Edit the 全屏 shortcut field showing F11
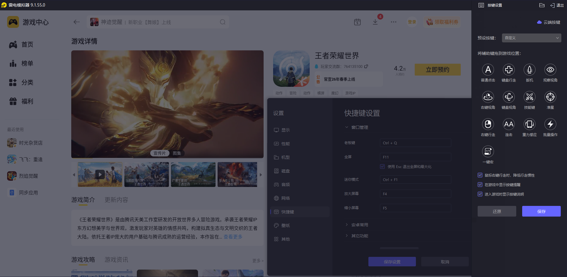The width and height of the screenshot is (567, 277). [x=415, y=157]
